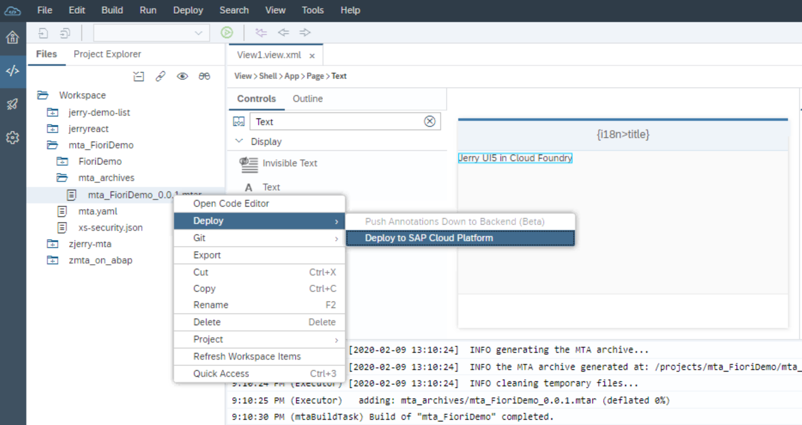The image size is (802, 425).
Task: Open the Edit menu
Action: [77, 10]
